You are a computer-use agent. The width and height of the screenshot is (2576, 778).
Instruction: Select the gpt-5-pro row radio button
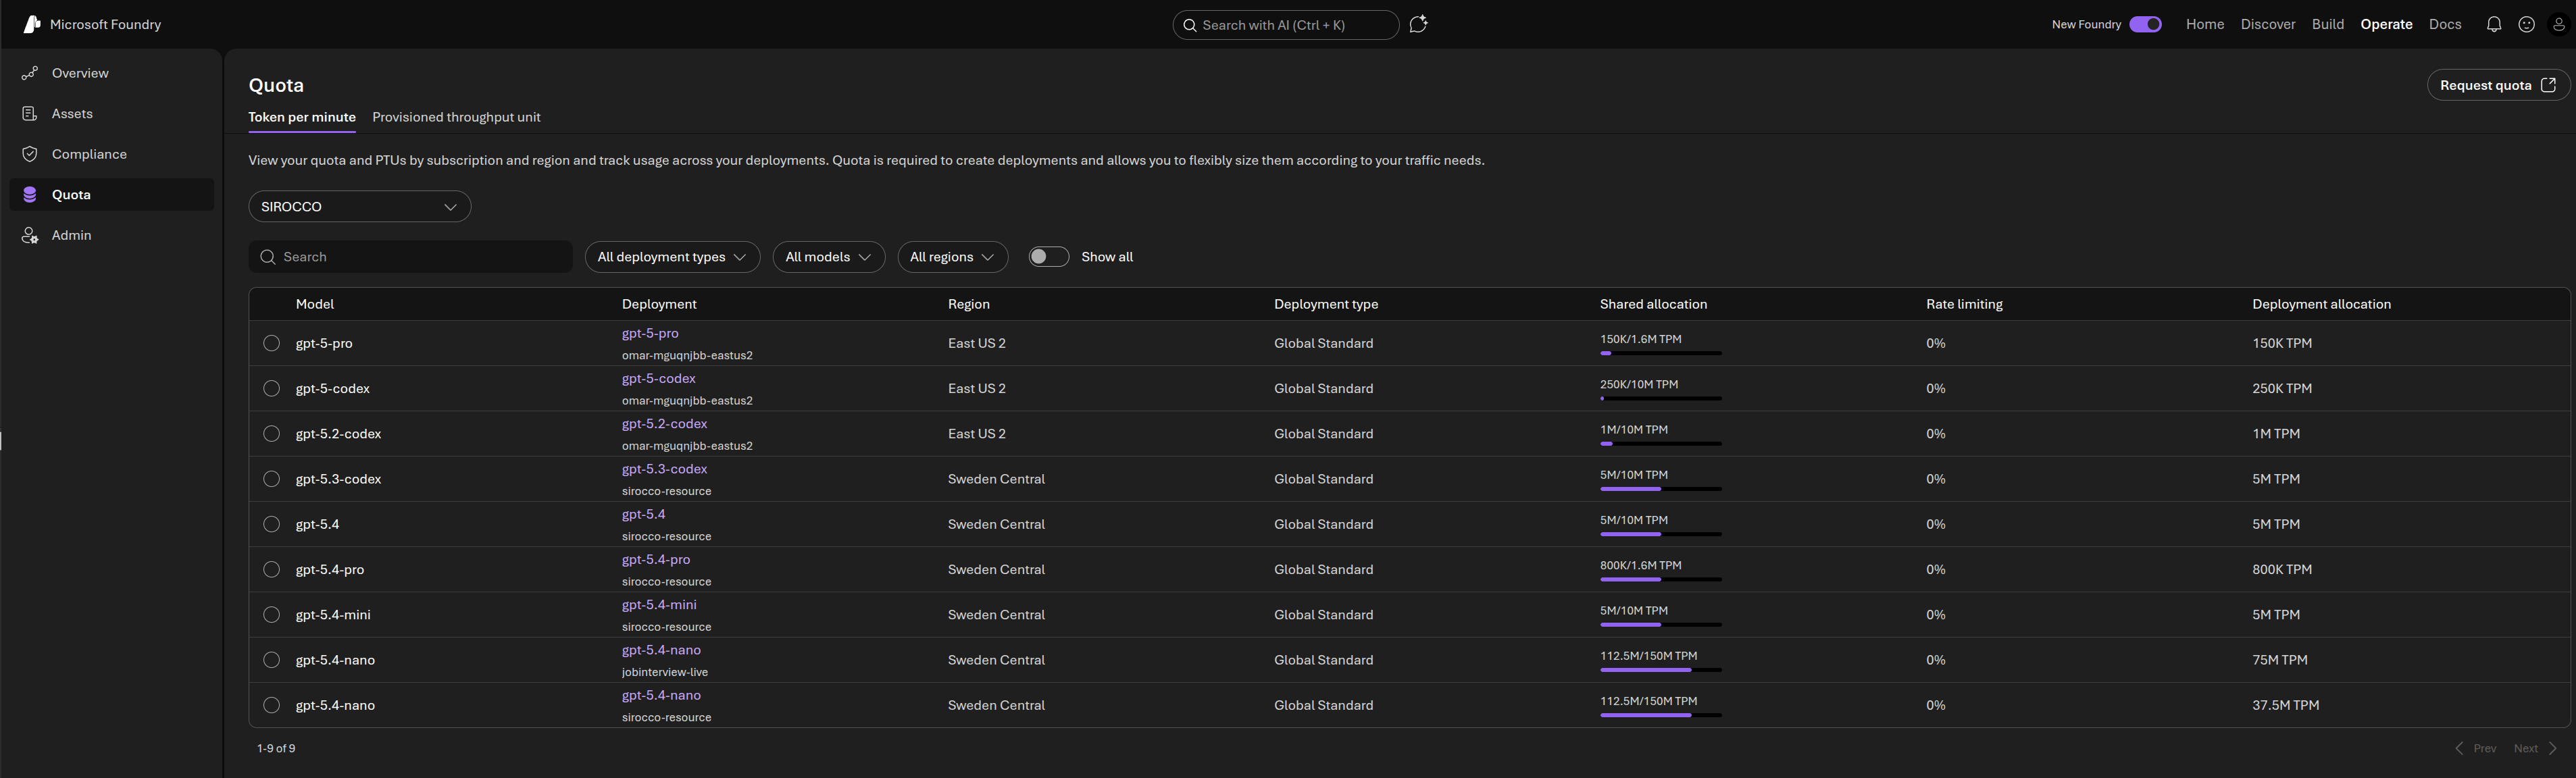[x=271, y=343]
